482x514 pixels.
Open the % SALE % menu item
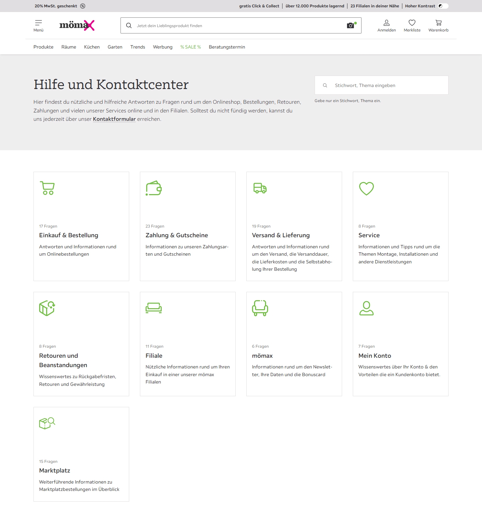(191, 47)
